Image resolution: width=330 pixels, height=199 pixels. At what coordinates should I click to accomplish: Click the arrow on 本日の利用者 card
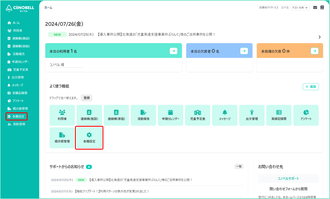tap(173, 51)
